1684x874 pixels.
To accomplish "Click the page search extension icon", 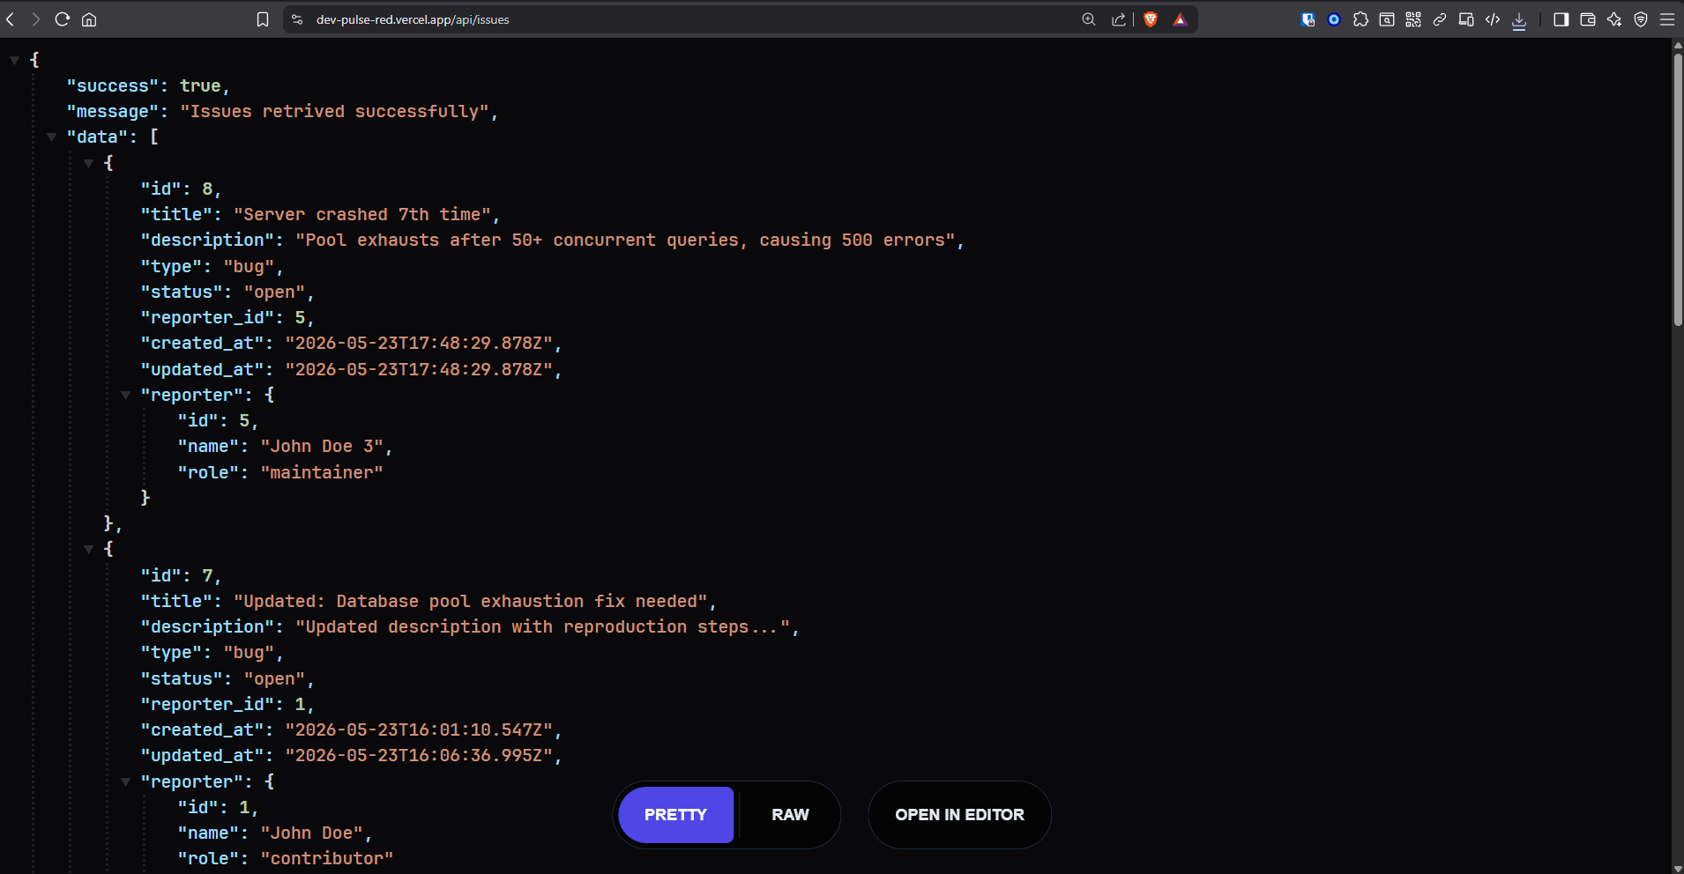I will [x=1387, y=19].
